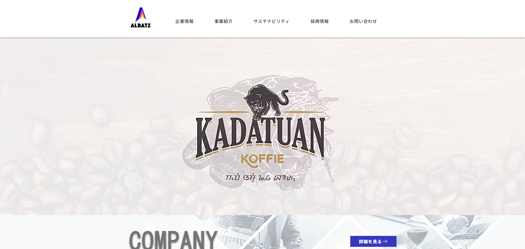The image size is (525, 249).
Task: Click the ALBATZ triangular logo mark
Action: (141, 14)
